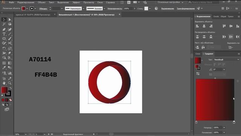The height and width of the screenshot is (136, 241).
Task: Open the Эффект menu
Action: coord(76,3)
